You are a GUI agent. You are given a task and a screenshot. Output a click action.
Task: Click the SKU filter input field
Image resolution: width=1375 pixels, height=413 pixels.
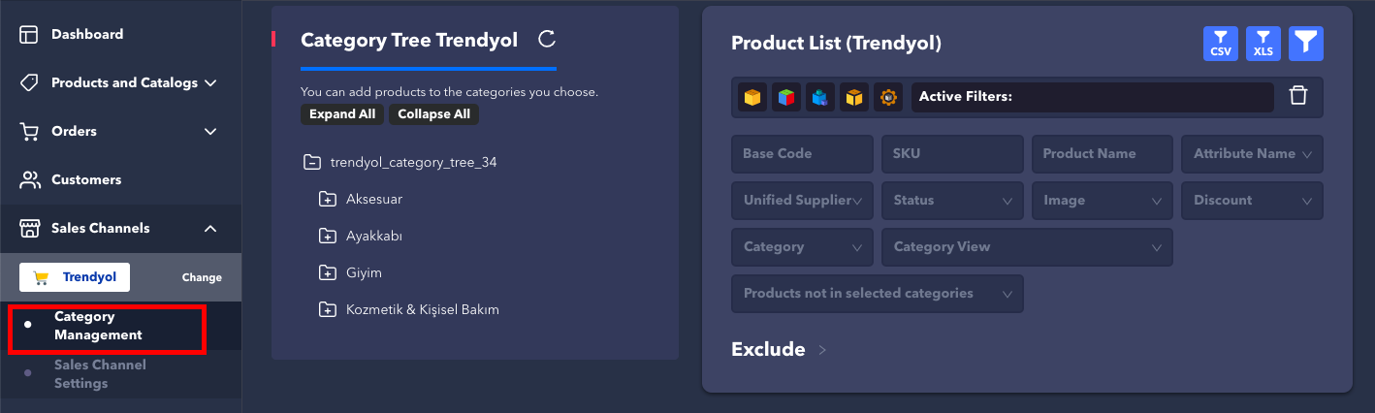coord(951,154)
